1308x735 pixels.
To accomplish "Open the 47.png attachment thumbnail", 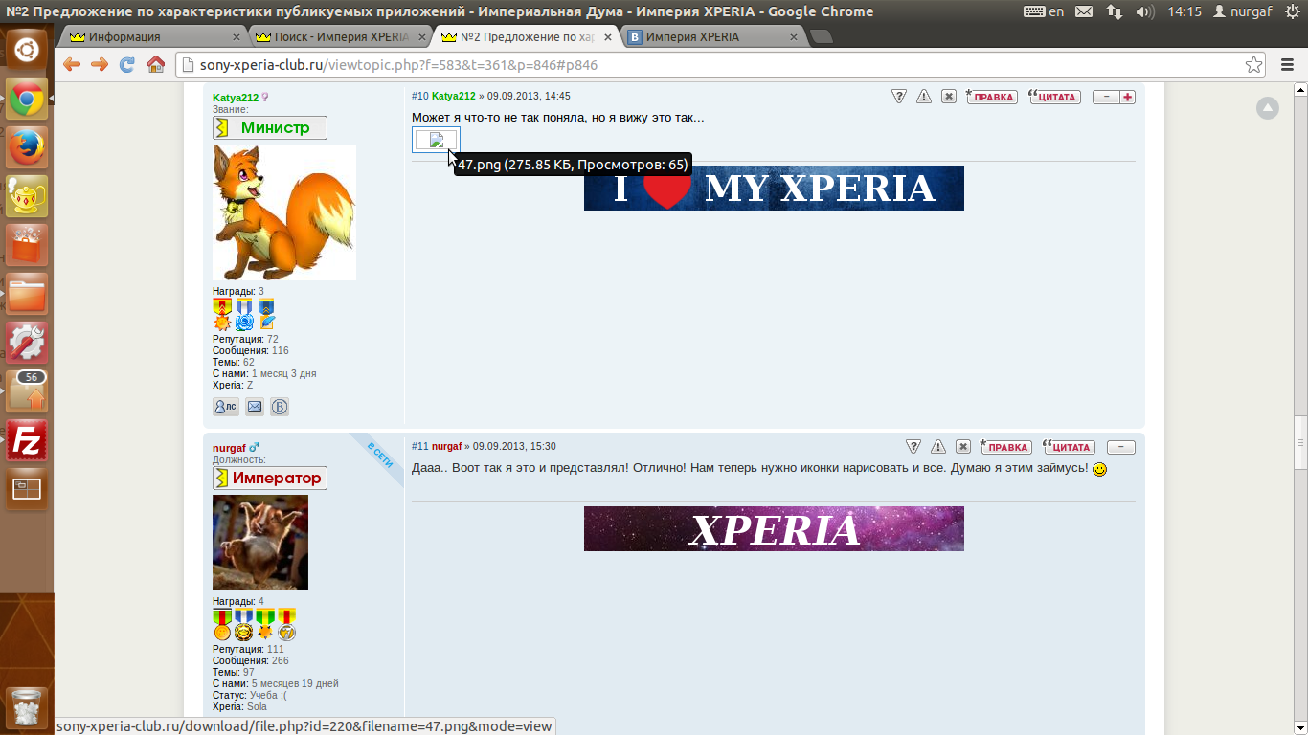I will click(x=436, y=140).
